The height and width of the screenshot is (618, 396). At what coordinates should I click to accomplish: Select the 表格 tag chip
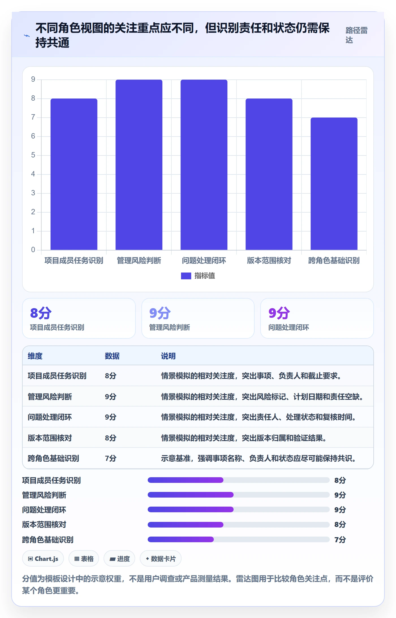84,559
